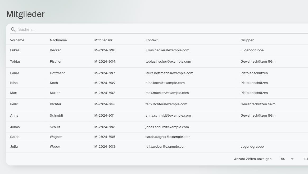Select first name Sarah
This screenshot has height=174, width=308.
pyautogui.click(x=15, y=137)
